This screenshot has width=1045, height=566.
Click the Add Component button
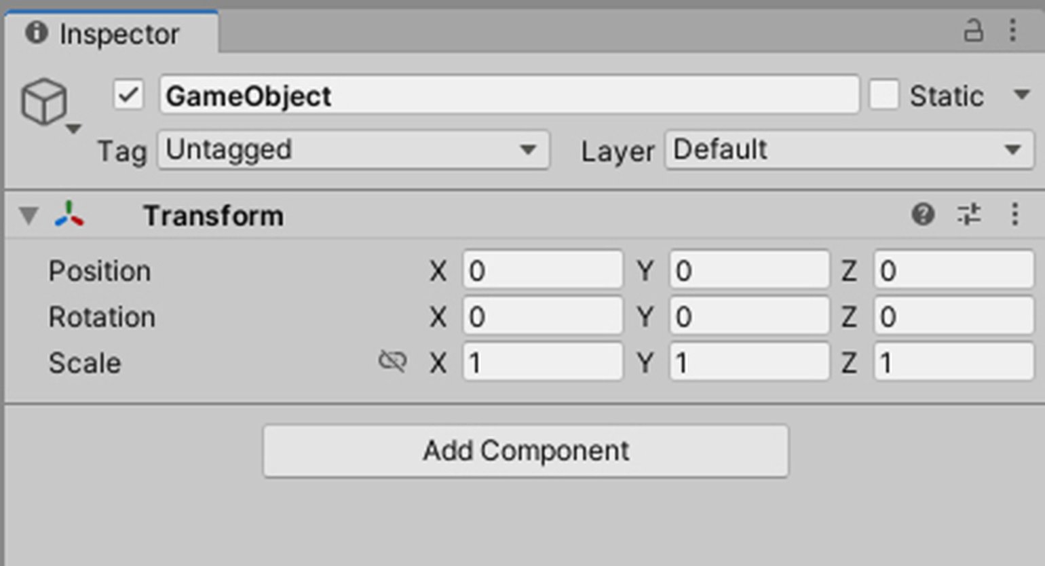pos(525,451)
